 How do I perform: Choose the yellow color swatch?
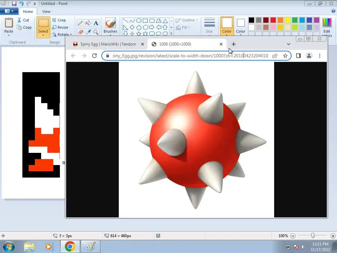[288, 20]
